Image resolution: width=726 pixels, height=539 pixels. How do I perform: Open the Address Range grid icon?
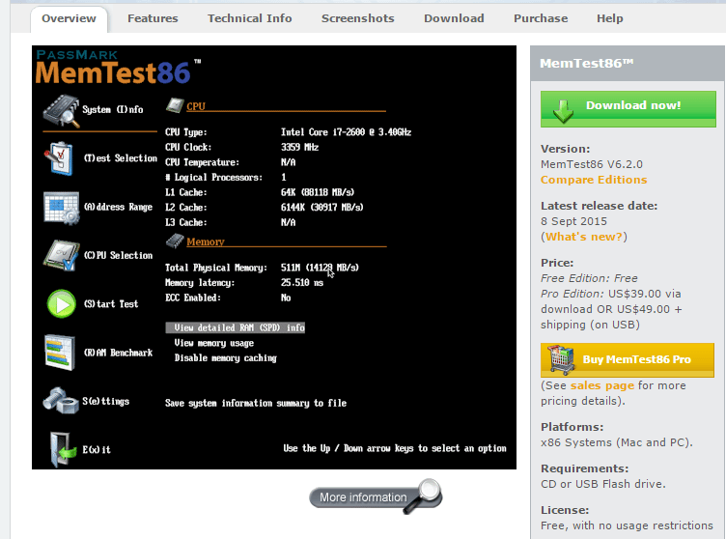pyautogui.click(x=61, y=208)
